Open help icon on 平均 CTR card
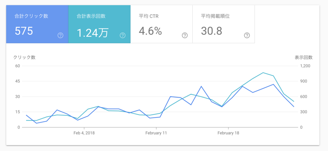 184,36
